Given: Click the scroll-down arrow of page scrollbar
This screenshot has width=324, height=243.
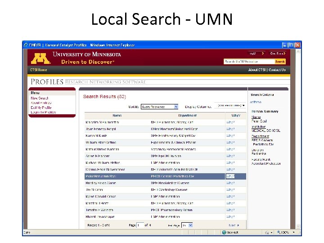Looking at the screenshot, I should pyautogui.click(x=298, y=226).
